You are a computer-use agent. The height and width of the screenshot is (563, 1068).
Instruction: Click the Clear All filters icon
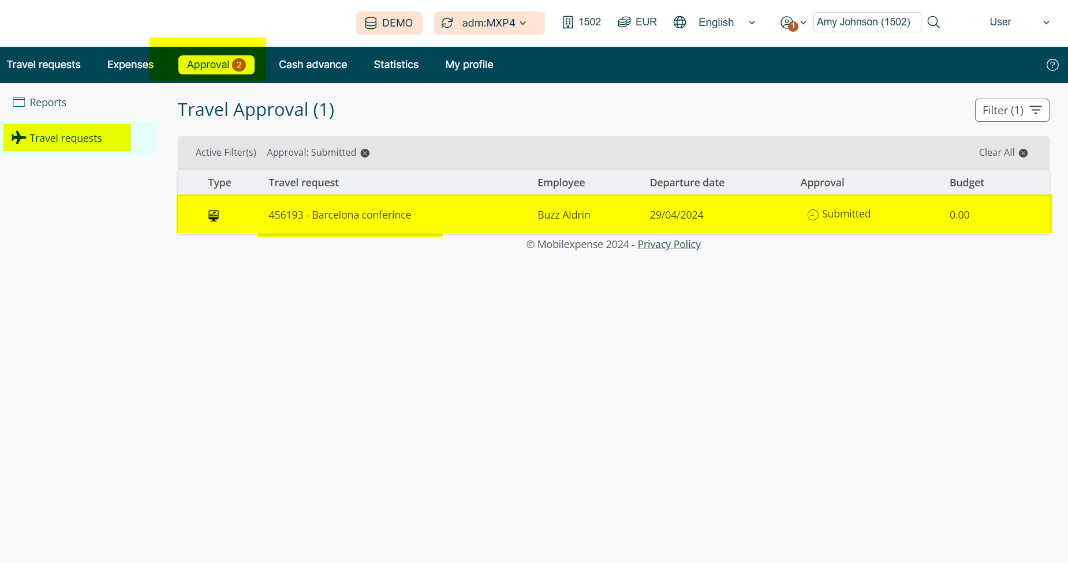point(1023,153)
